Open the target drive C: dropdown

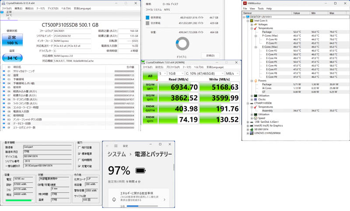pyautogui.click(x=205, y=73)
